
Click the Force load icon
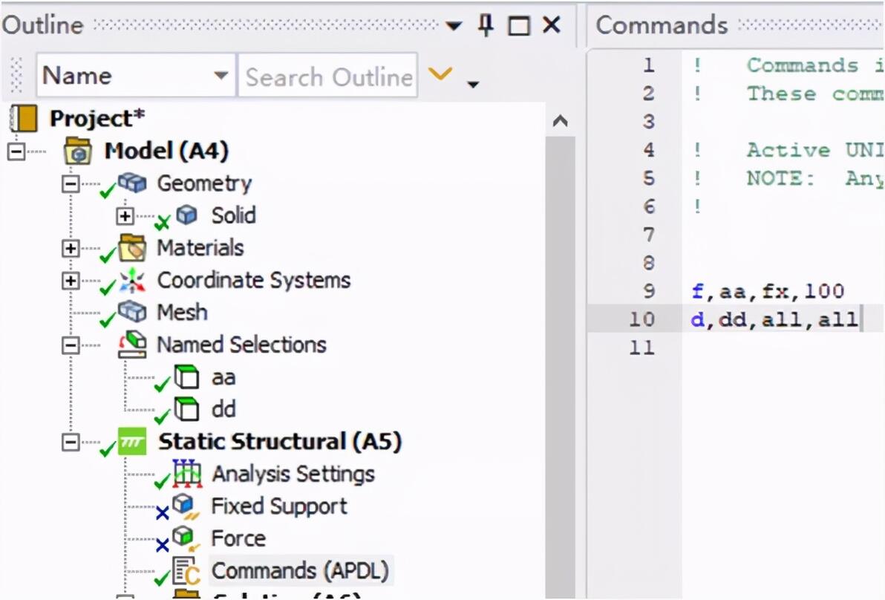184,538
